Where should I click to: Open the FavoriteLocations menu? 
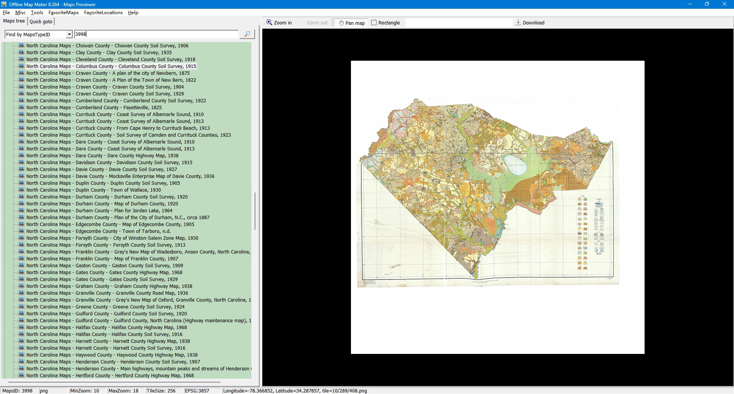coord(103,13)
